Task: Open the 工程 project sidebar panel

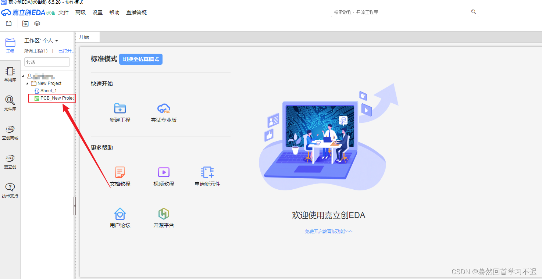Action: (x=10, y=46)
